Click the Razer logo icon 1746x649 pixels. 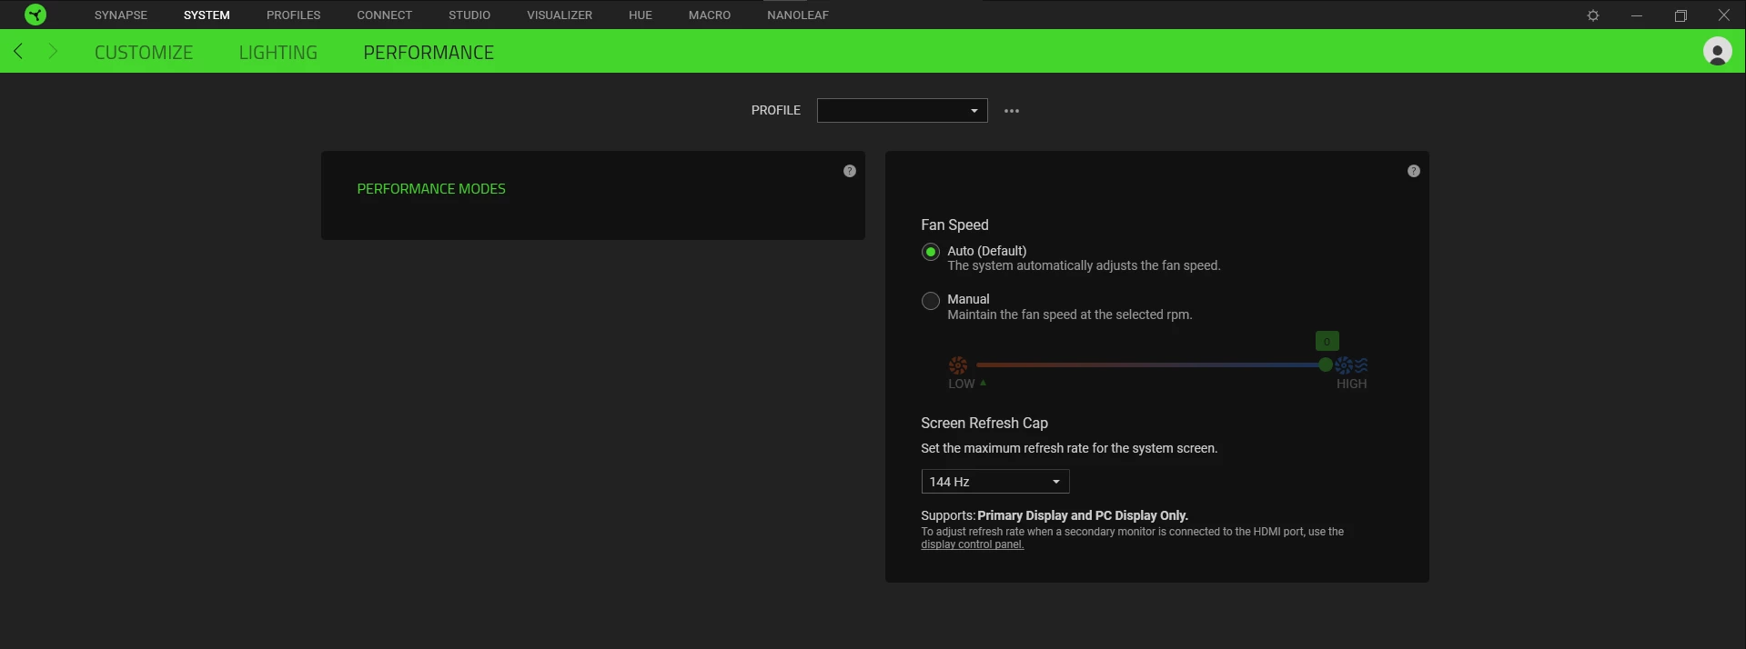[35, 15]
